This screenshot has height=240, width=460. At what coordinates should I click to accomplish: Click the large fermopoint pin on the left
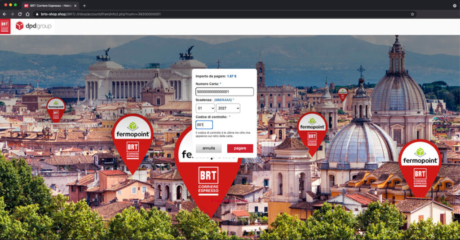click(x=132, y=139)
